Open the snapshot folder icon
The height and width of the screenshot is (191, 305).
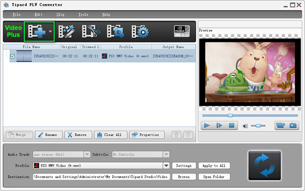click(x=281, y=126)
